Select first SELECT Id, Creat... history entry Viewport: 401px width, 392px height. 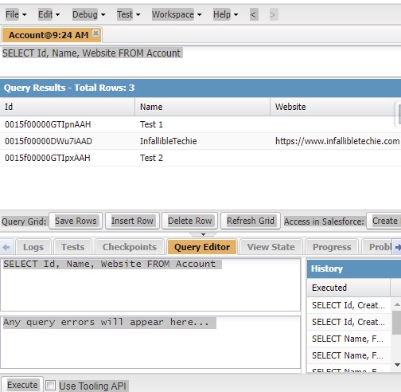tap(348, 305)
